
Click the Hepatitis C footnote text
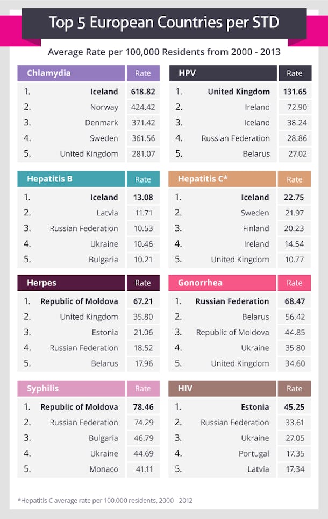105,500
